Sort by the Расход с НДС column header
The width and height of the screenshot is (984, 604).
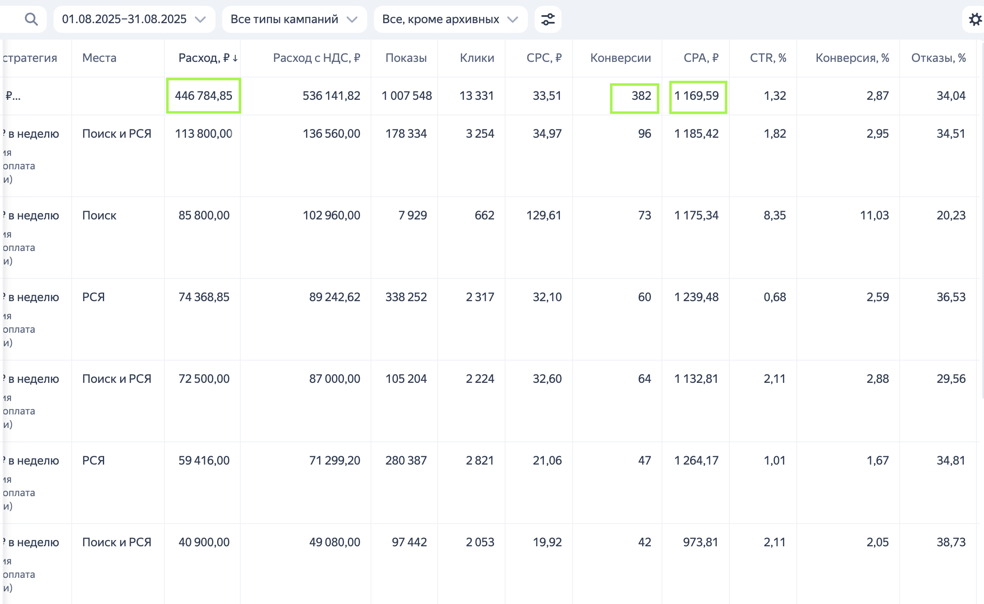[316, 58]
